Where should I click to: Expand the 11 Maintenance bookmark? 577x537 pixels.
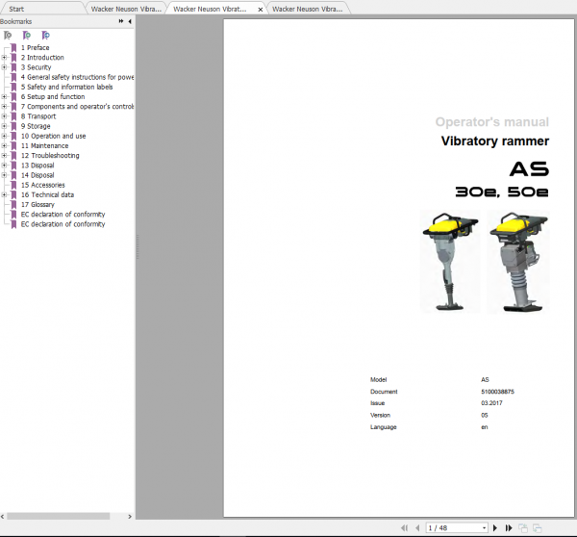pos(4,146)
